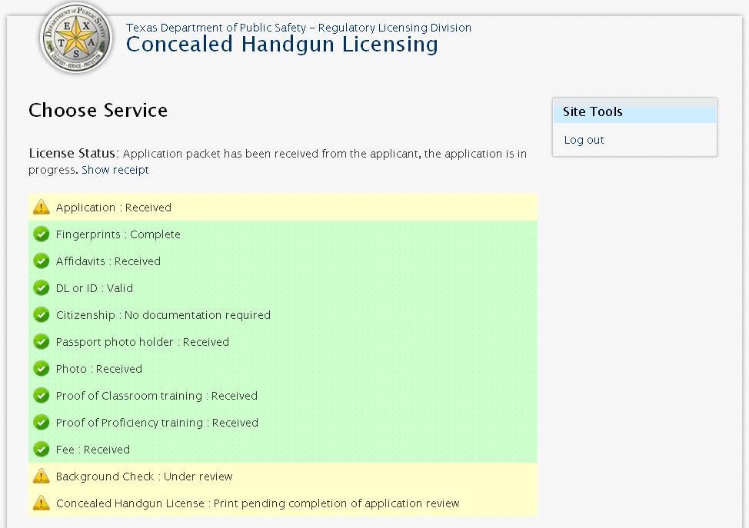Click the green check beside Citizenship
This screenshot has width=749, height=528.
pos(42,315)
